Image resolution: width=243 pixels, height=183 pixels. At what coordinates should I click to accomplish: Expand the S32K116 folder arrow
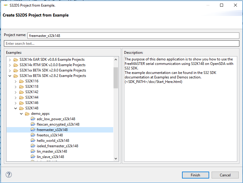click(16, 81)
